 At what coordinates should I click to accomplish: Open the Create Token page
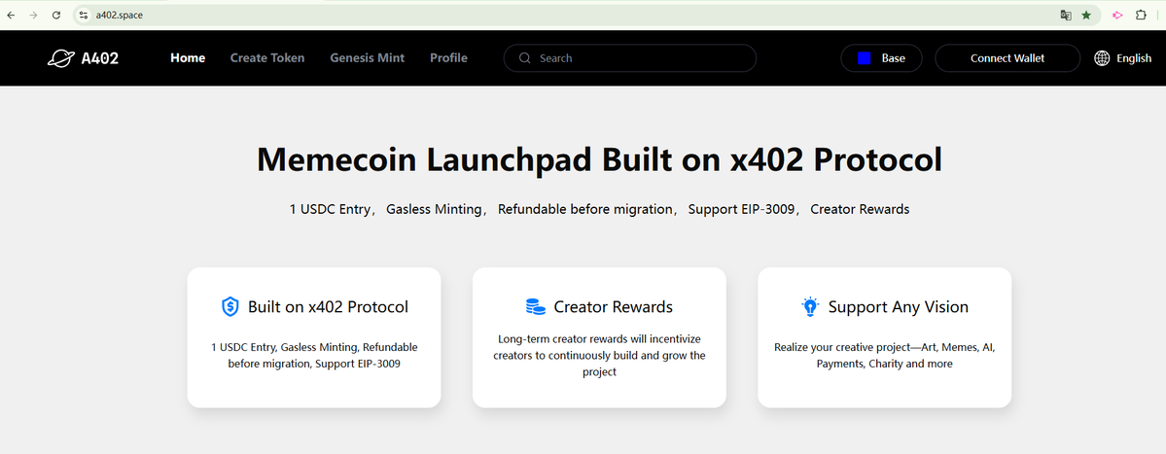click(267, 58)
